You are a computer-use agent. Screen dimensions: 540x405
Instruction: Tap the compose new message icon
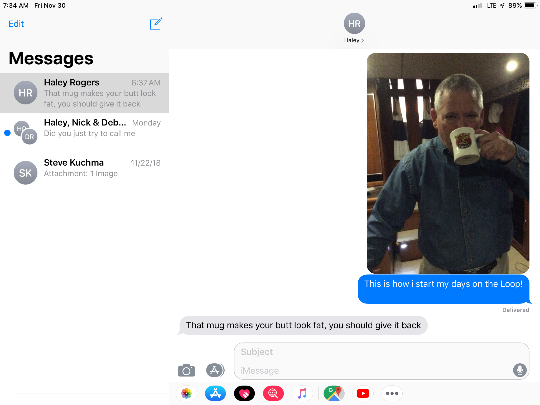[156, 24]
